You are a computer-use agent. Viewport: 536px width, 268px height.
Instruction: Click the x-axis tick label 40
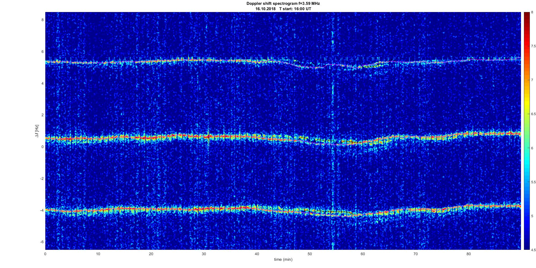[257, 254]
